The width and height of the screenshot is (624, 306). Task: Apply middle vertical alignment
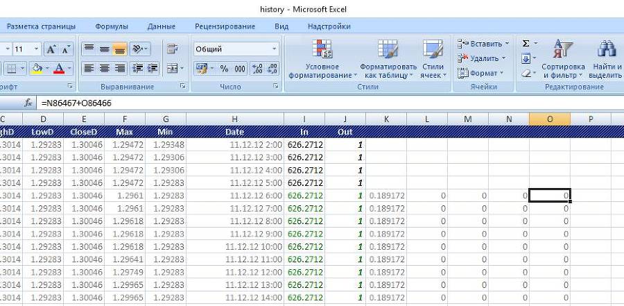[x=104, y=49]
